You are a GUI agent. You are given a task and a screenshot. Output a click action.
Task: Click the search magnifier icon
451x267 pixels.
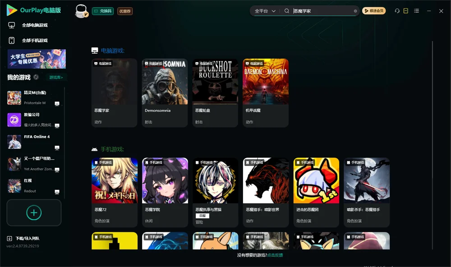(x=287, y=11)
